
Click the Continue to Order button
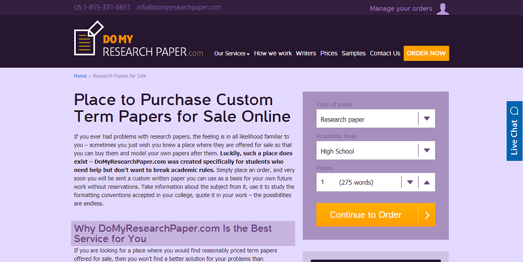[x=375, y=215]
